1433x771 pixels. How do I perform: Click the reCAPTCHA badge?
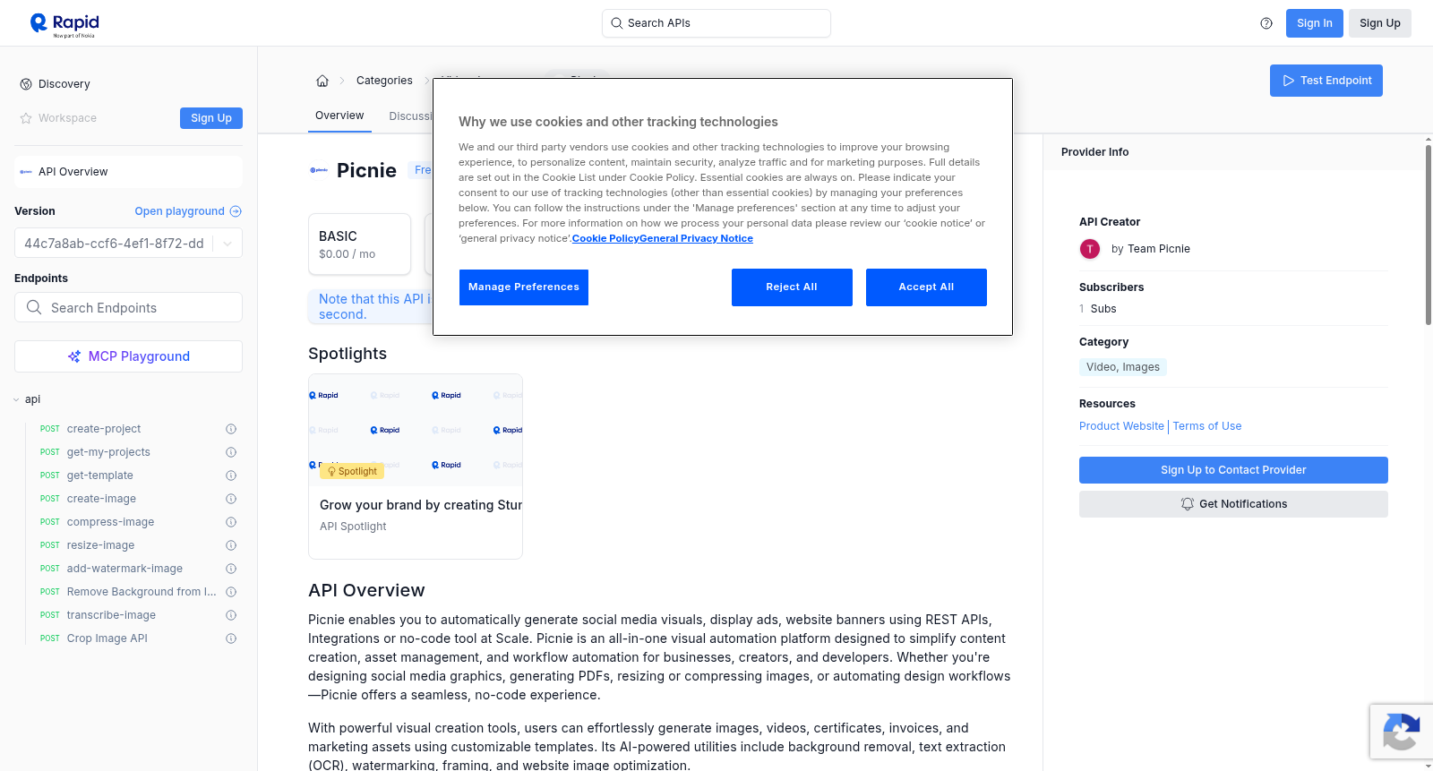pos(1401,732)
